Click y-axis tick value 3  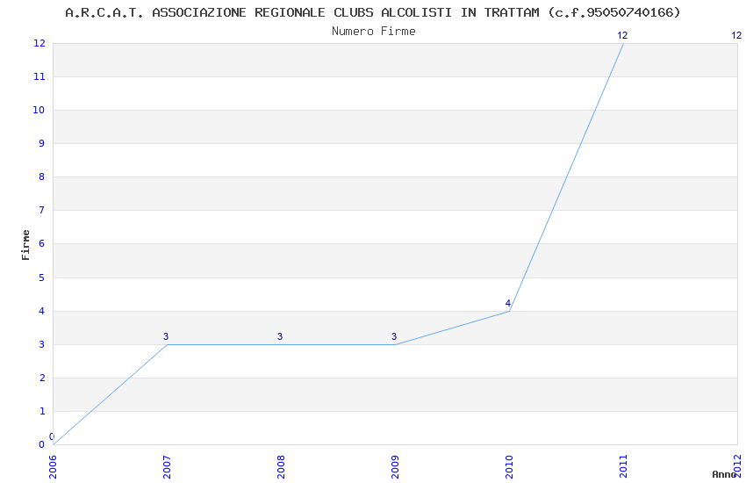point(42,344)
